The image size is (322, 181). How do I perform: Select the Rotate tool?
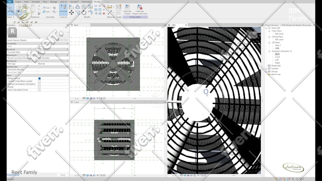(x=84, y=13)
